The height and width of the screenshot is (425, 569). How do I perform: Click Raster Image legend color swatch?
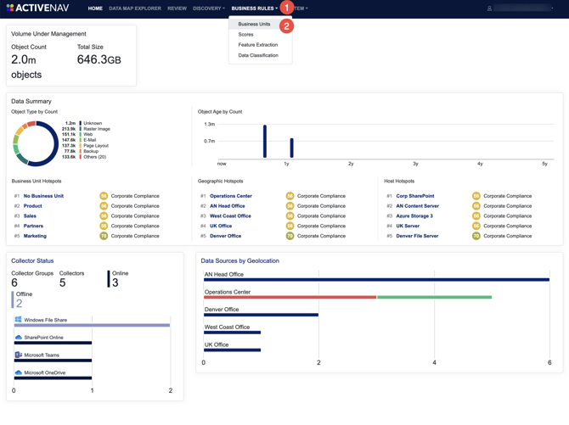80,129
